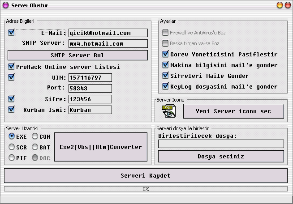
Task: Choose the COM extension option
Action: pos(35,136)
